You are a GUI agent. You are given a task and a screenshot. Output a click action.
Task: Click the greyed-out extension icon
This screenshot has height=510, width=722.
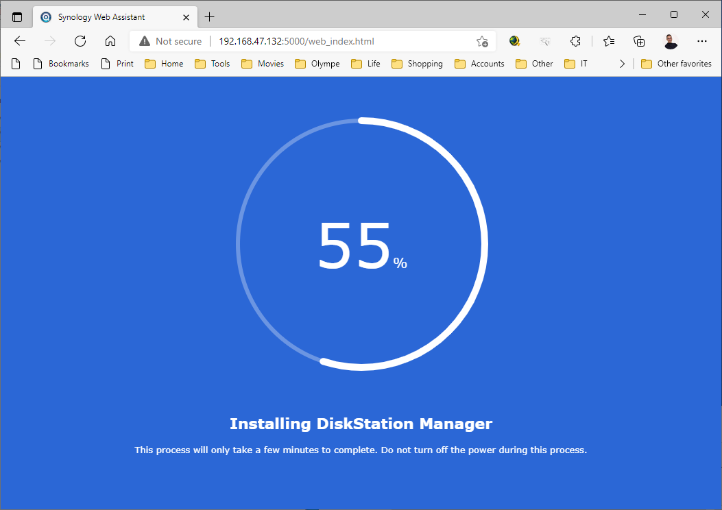click(x=545, y=41)
